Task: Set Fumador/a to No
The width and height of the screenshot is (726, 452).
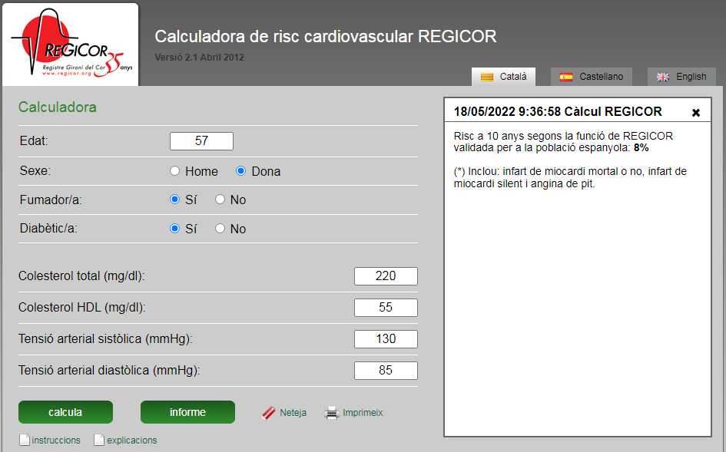Action: 220,200
